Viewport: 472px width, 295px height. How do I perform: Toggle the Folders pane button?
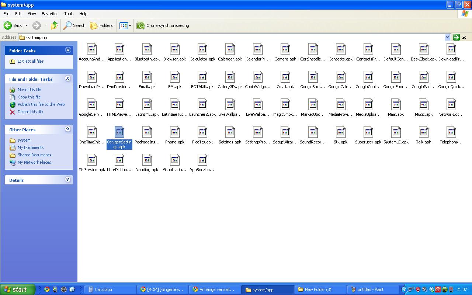pyautogui.click(x=101, y=25)
